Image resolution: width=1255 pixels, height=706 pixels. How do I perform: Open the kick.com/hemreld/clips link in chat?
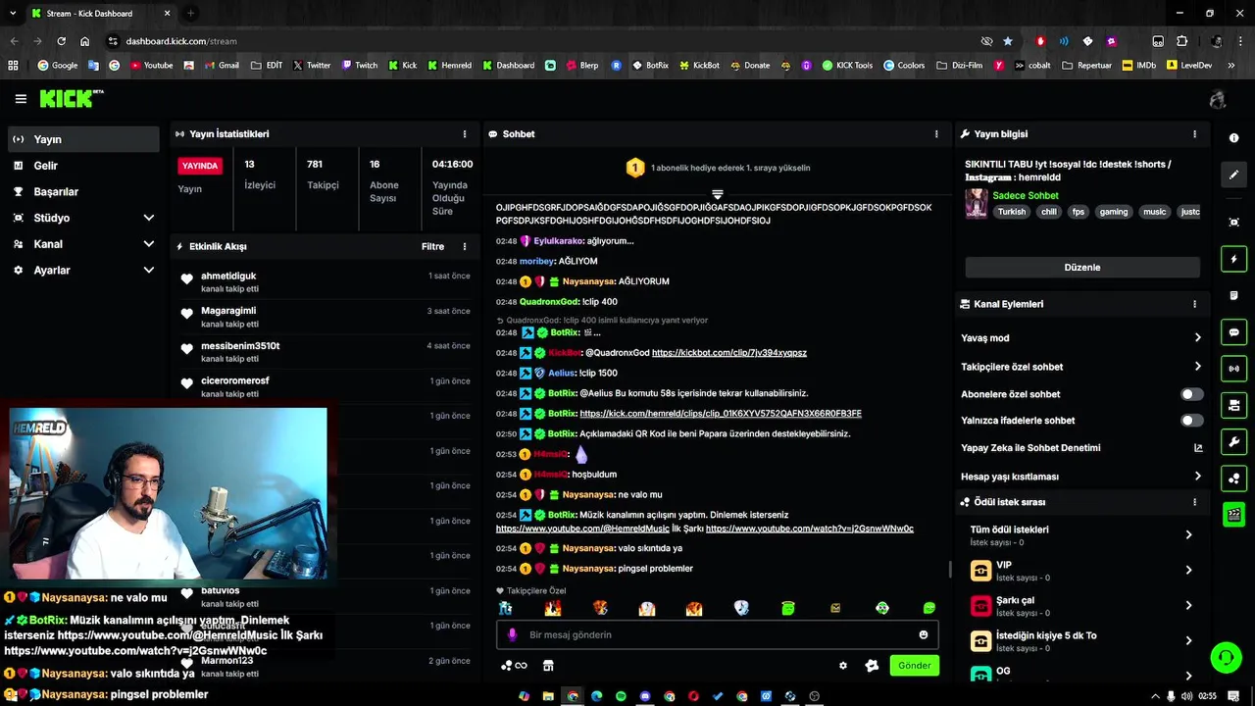[x=721, y=414]
